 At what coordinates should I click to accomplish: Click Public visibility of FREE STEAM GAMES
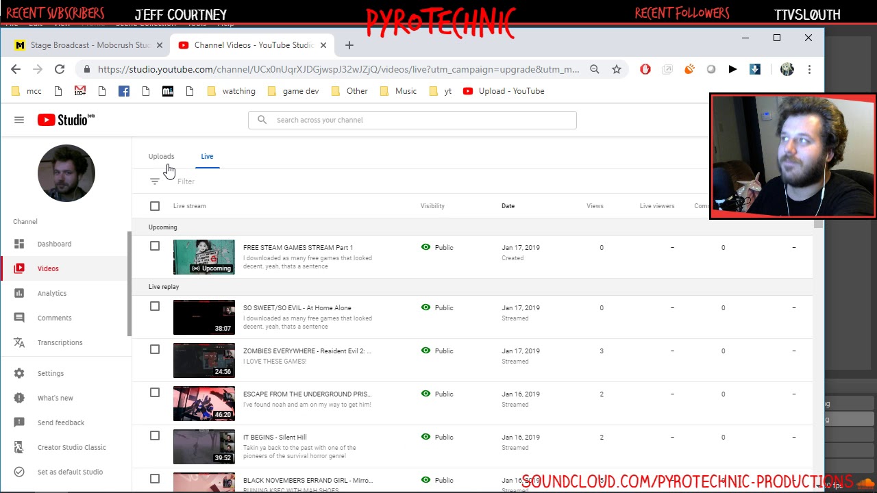click(x=437, y=247)
